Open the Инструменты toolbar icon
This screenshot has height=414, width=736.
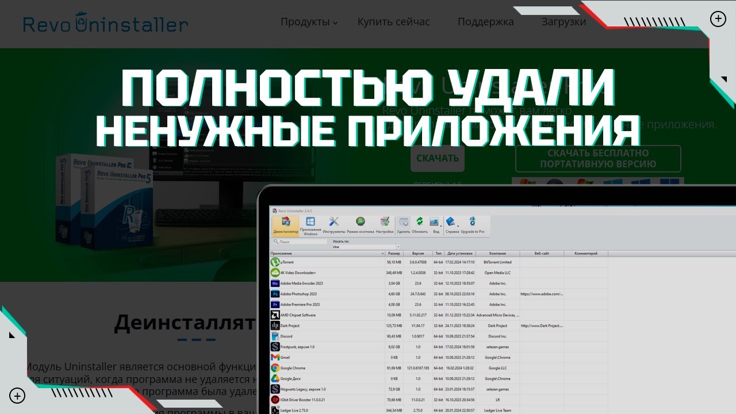tap(333, 225)
